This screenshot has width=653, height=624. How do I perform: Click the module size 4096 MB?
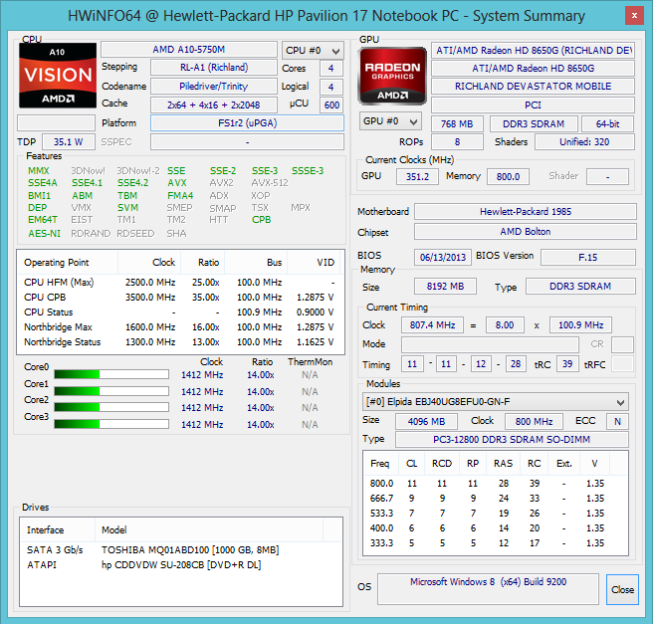[x=426, y=421]
